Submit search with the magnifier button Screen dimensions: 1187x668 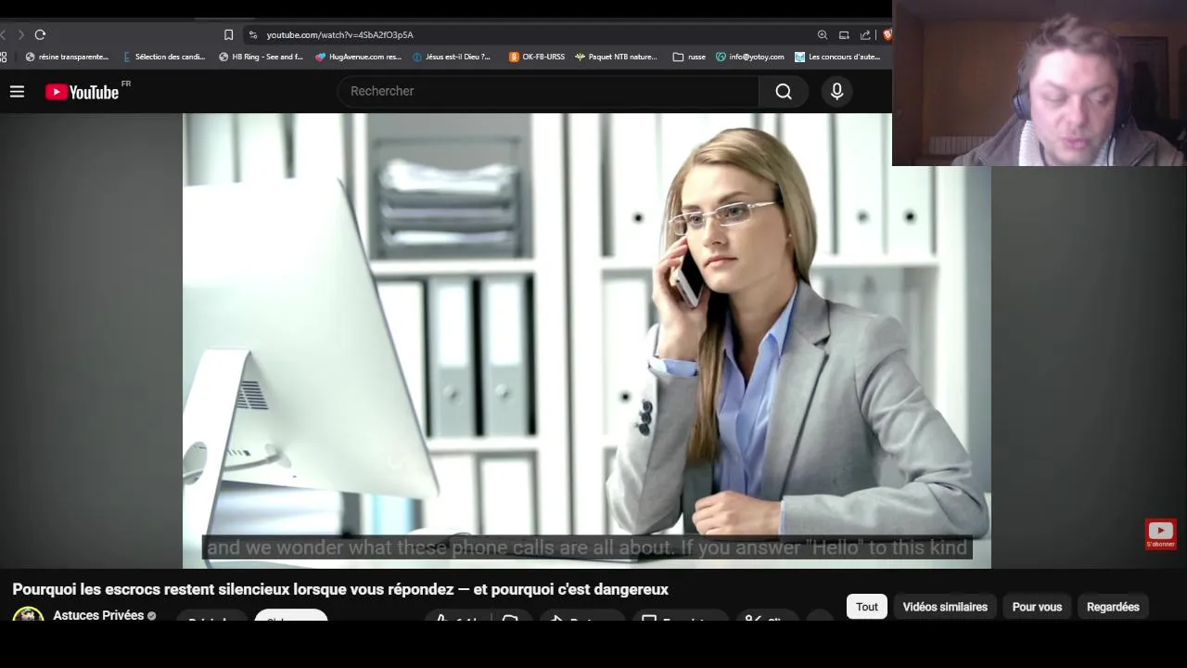click(784, 91)
